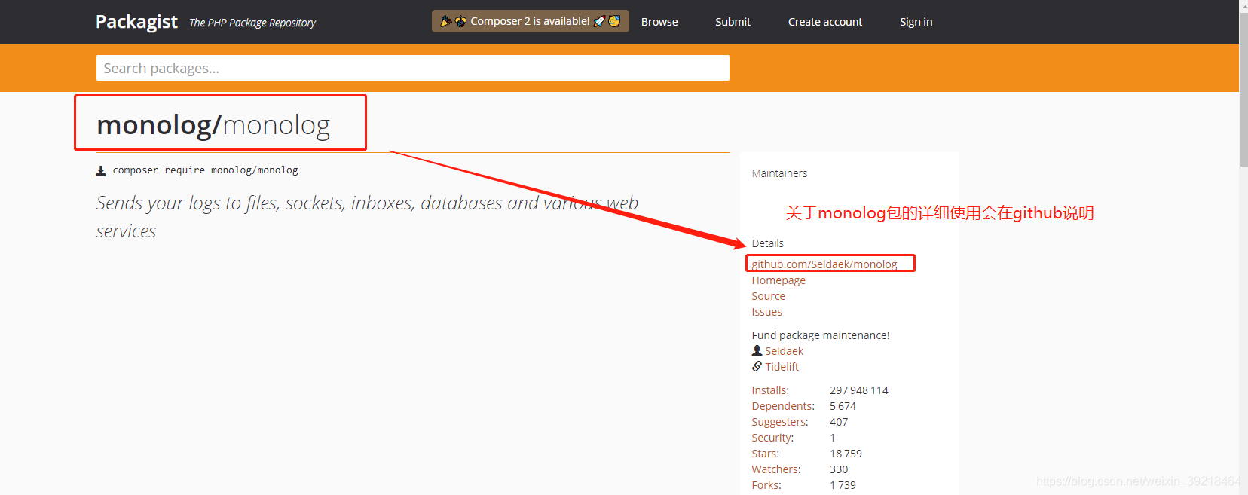Click the Dependents label
Viewport: 1248px width, 495px height.
tap(783, 406)
